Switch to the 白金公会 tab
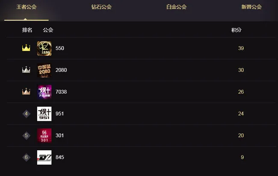The width and height of the screenshot is (278, 176). (176, 7)
